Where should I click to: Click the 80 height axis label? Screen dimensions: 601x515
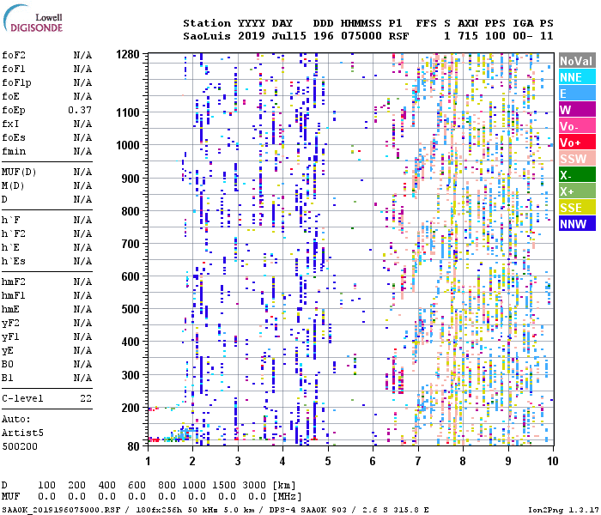coord(133,446)
